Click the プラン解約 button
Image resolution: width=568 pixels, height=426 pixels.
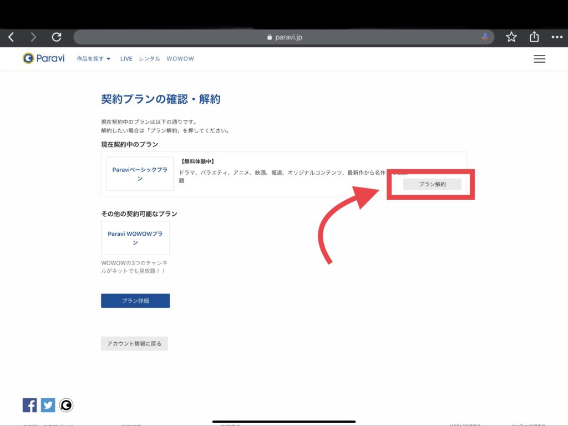tap(432, 184)
